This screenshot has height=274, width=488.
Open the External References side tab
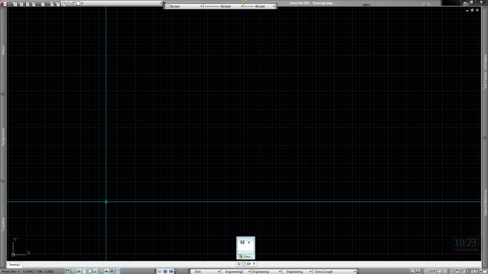click(485, 202)
